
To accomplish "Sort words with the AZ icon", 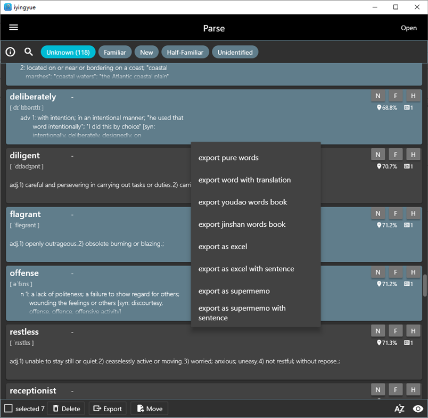I will 399,408.
